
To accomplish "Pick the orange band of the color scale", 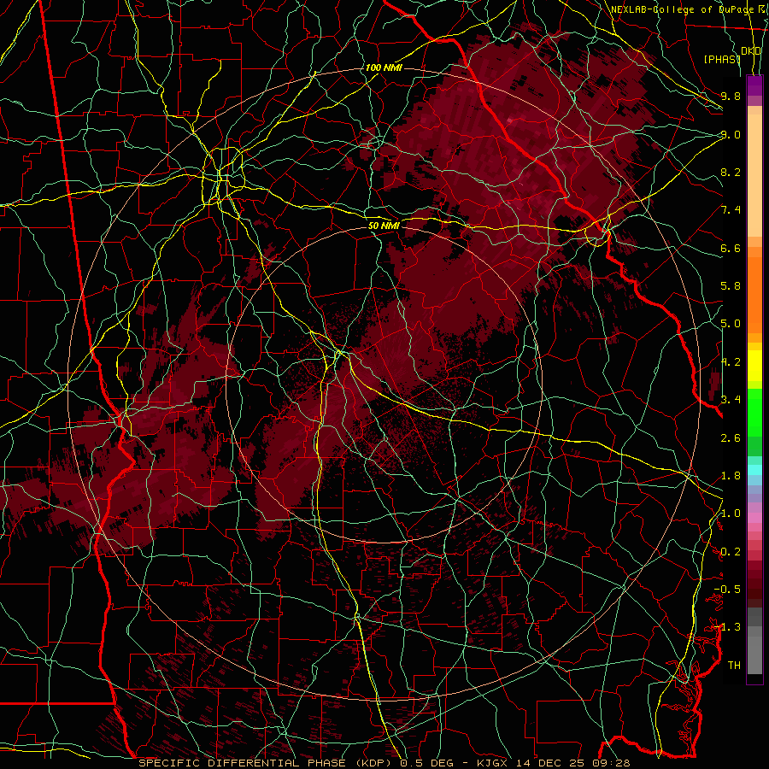I will [754, 290].
